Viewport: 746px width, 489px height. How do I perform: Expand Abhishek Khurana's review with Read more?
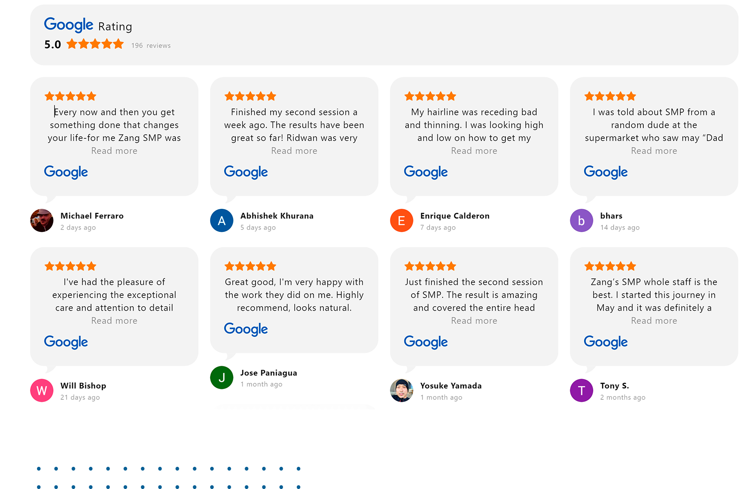(x=294, y=151)
